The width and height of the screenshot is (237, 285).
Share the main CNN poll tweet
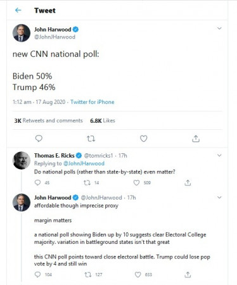tap(196, 139)
